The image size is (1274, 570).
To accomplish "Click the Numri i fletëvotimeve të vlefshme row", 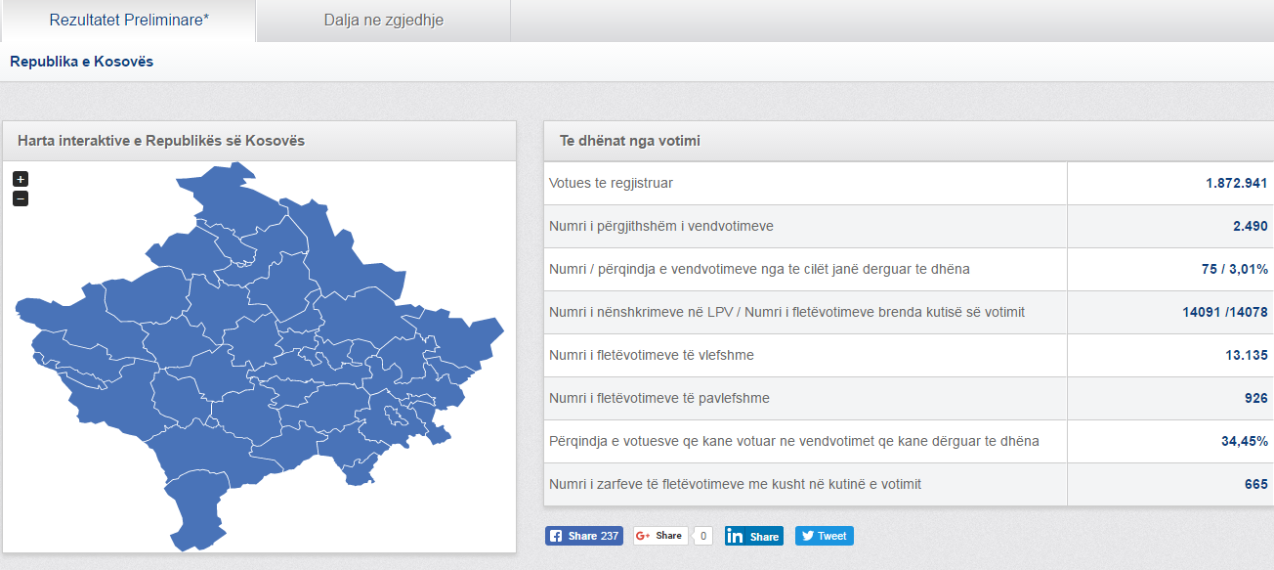I will [909, 355].
